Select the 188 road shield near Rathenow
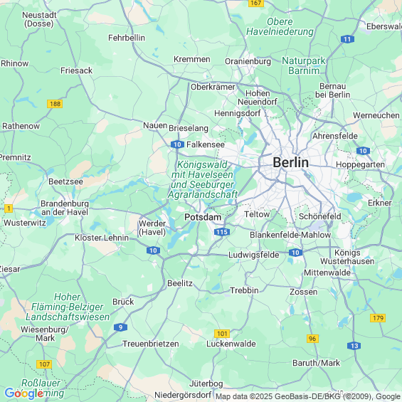402x402 pixels. pyautogui.click(x=55, y=104)
